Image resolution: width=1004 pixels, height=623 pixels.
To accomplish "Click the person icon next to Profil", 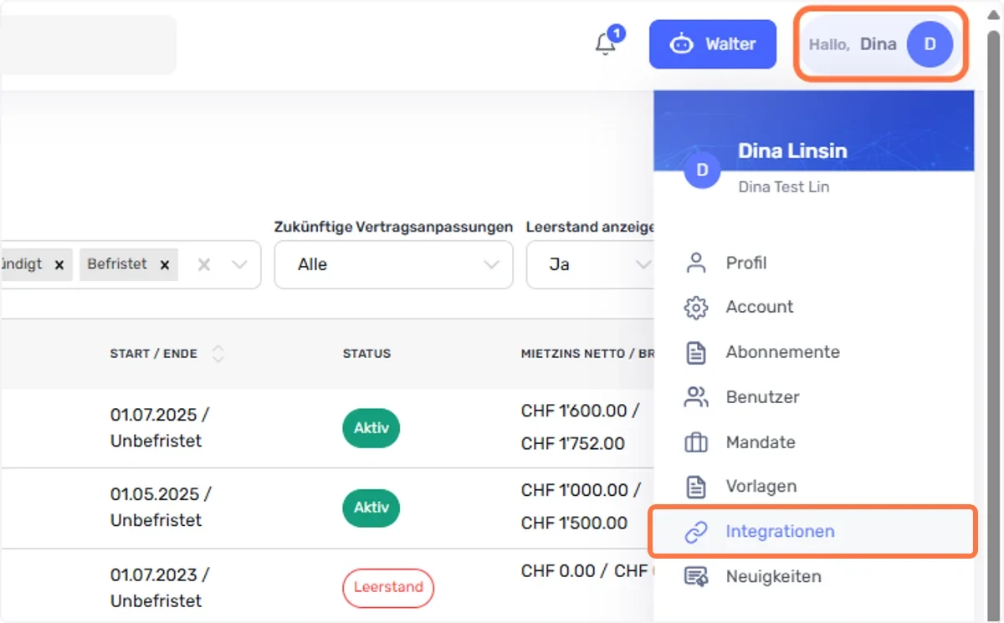I will 696,263.
